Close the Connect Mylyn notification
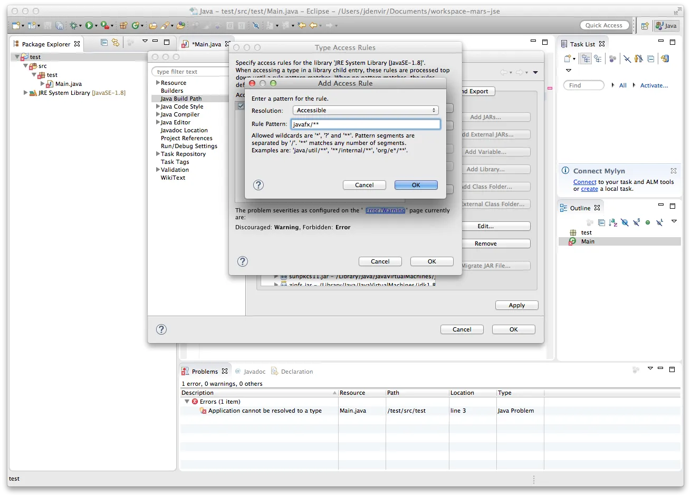Viewport: 691px width, 497px height. (x=674, y=171)
